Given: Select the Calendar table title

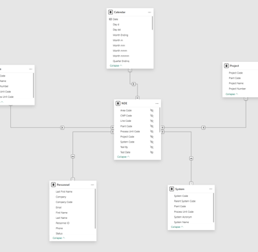Looking at the screenshot, I should 120,12.
